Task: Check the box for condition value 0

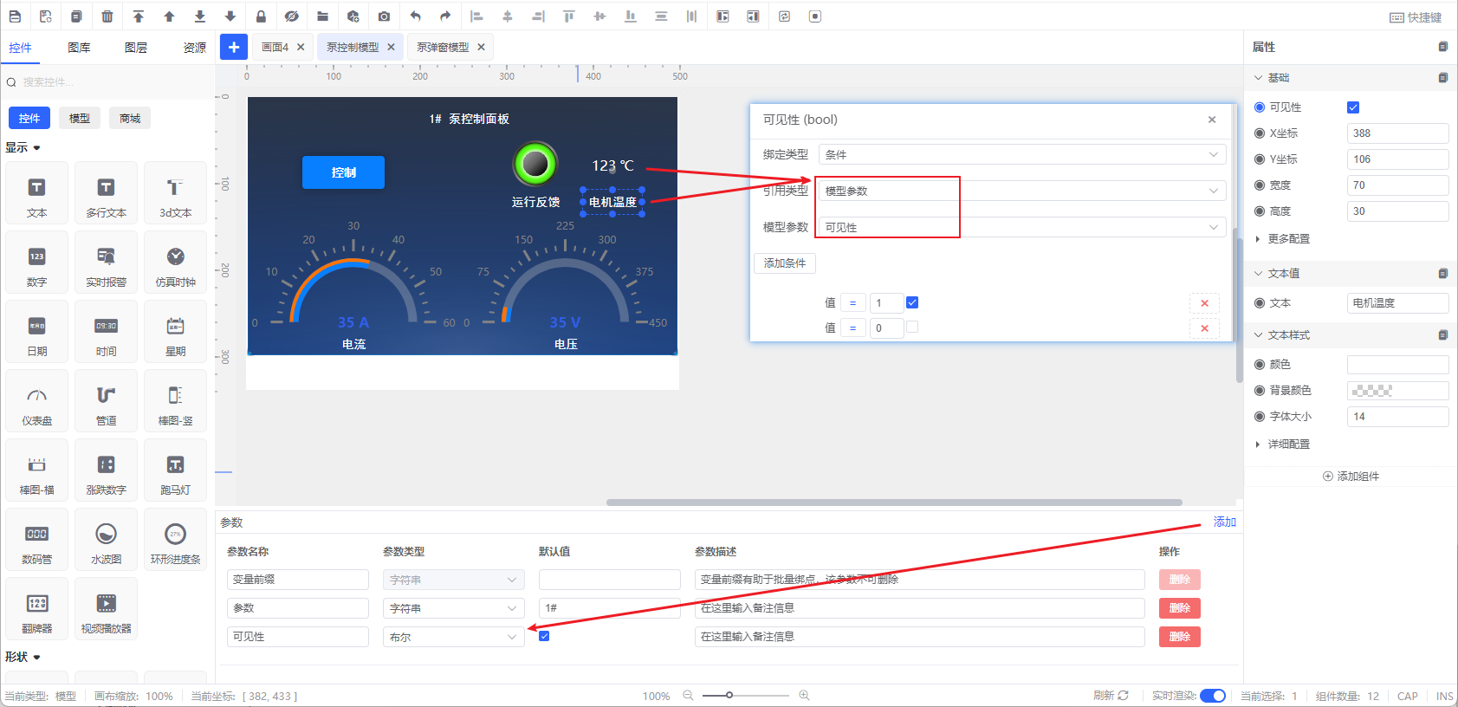Action: click(x=912, y=328)
